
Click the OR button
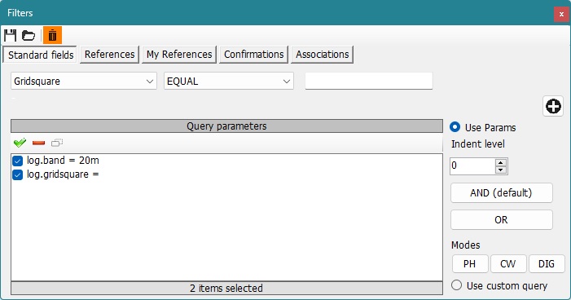pyautogui.click(x=502, y=220)
